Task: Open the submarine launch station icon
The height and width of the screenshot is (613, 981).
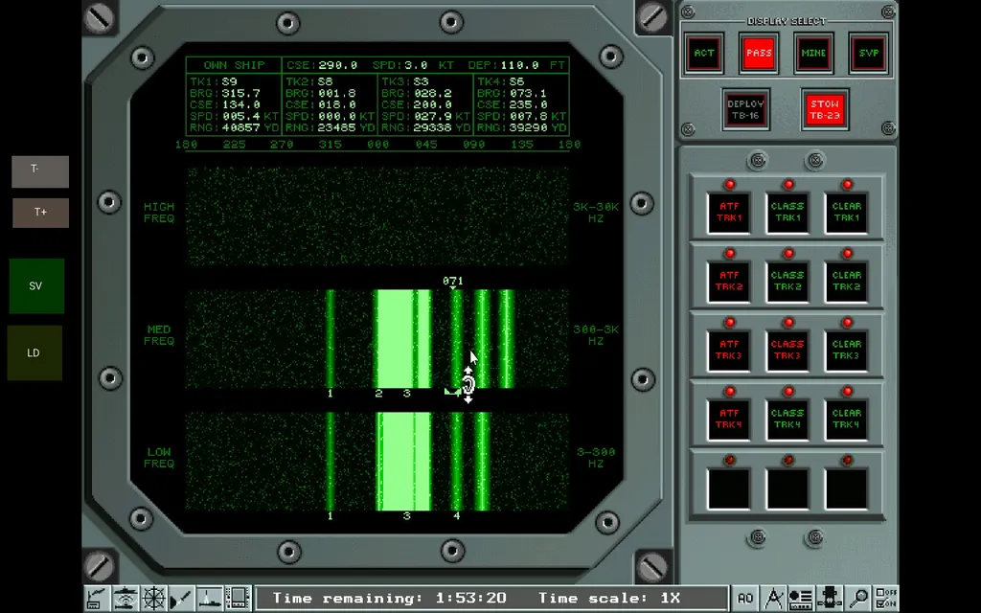Action: point(831,599)
